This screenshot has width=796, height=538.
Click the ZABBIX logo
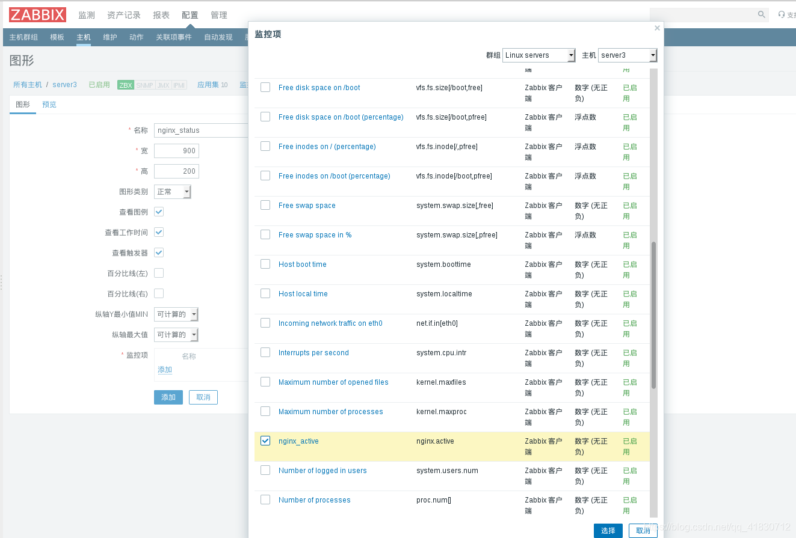click(x=37, y=14)
